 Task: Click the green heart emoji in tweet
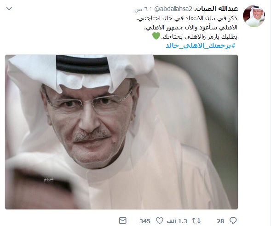click(156, 36)
